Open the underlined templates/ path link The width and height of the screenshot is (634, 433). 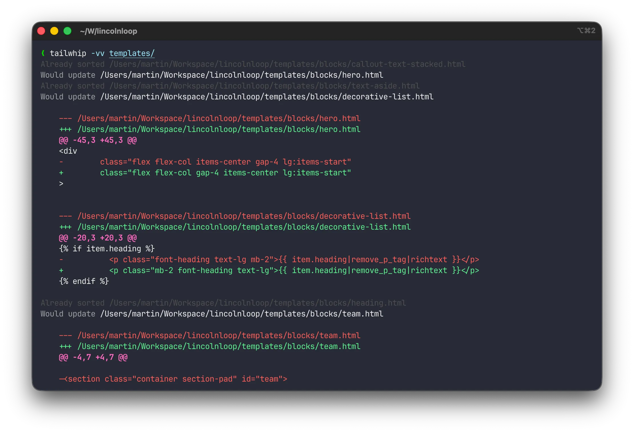pyautogui.click(x=132, y=53)
